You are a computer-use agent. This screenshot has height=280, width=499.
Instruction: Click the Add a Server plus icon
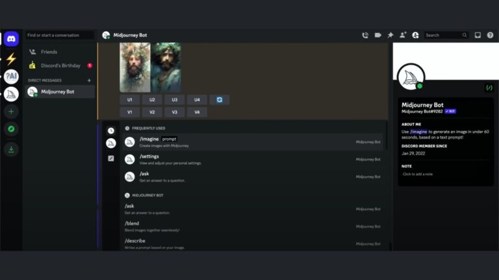11,111
